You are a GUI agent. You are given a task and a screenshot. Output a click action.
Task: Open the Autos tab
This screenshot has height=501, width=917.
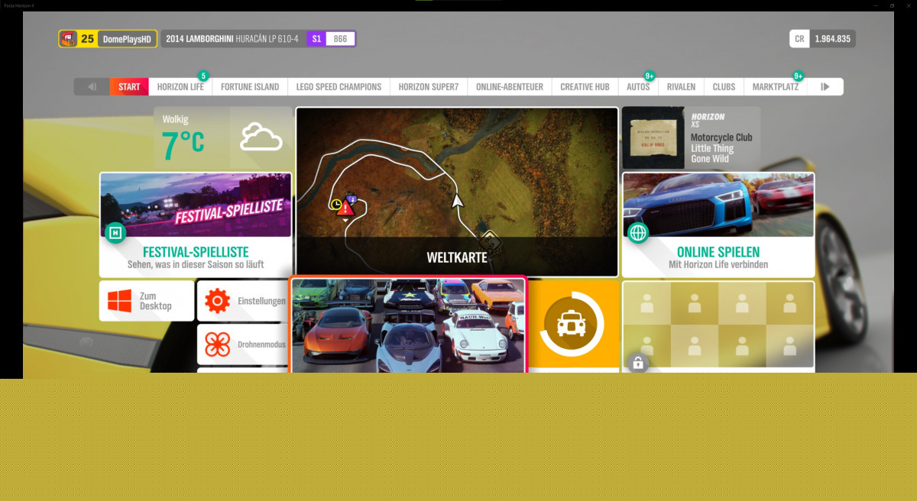(x=638, y=87)
